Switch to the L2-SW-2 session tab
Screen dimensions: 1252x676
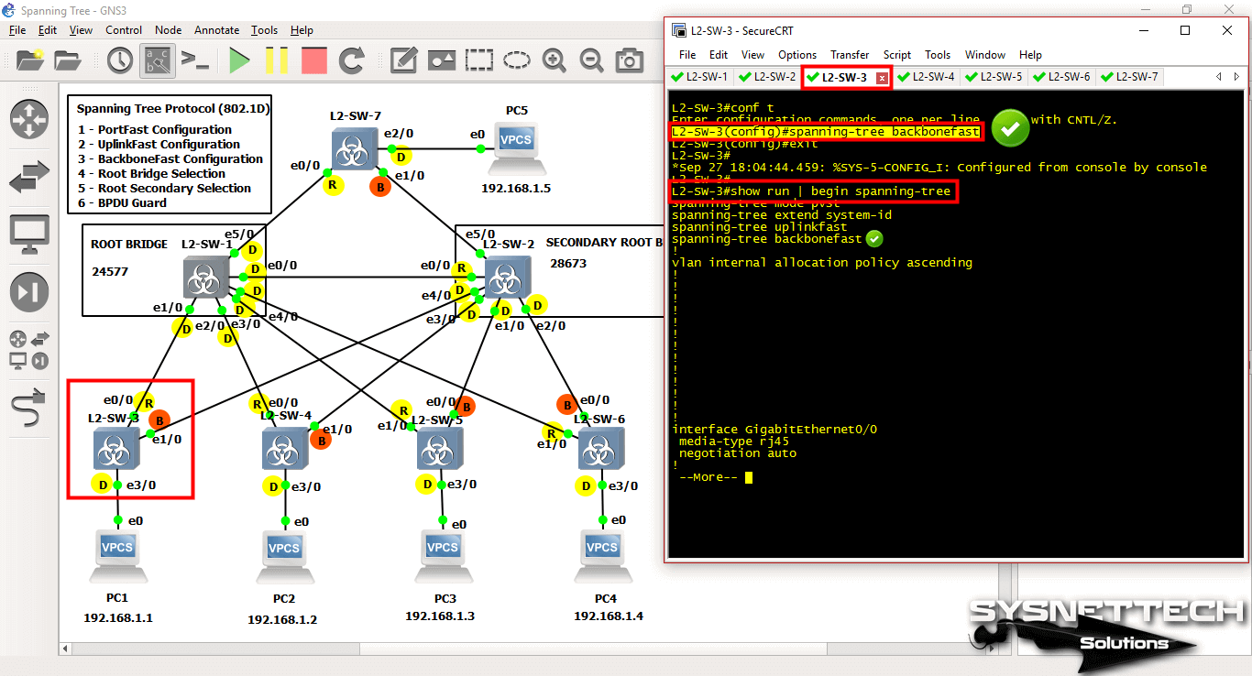(768, 77)
